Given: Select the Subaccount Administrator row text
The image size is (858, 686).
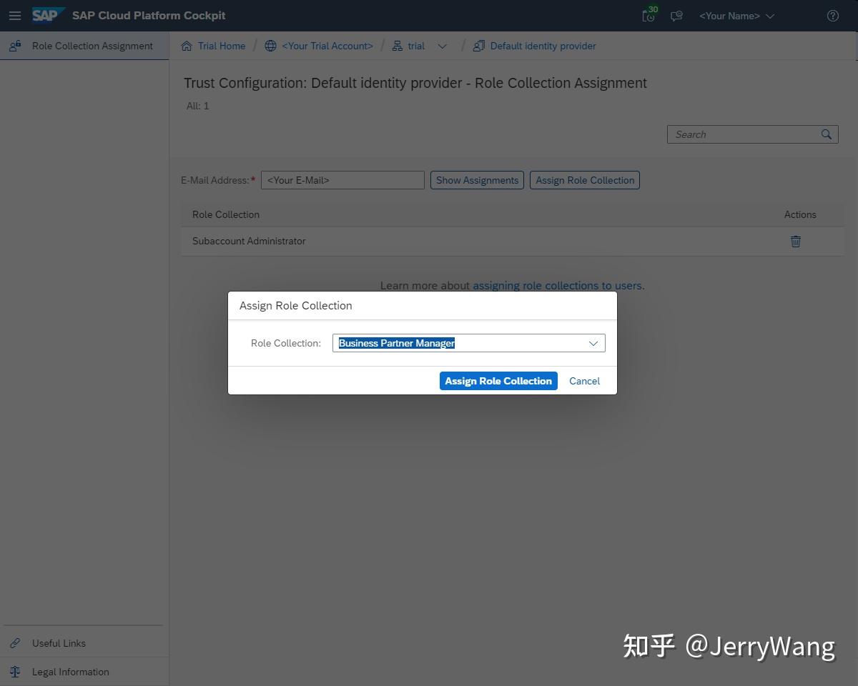Looking at the screenshot, I should (249, 241).
